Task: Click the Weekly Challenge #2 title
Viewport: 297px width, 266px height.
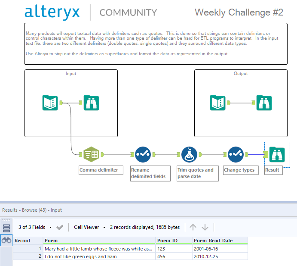Action: pyautogui.click(x=239, y=13)
